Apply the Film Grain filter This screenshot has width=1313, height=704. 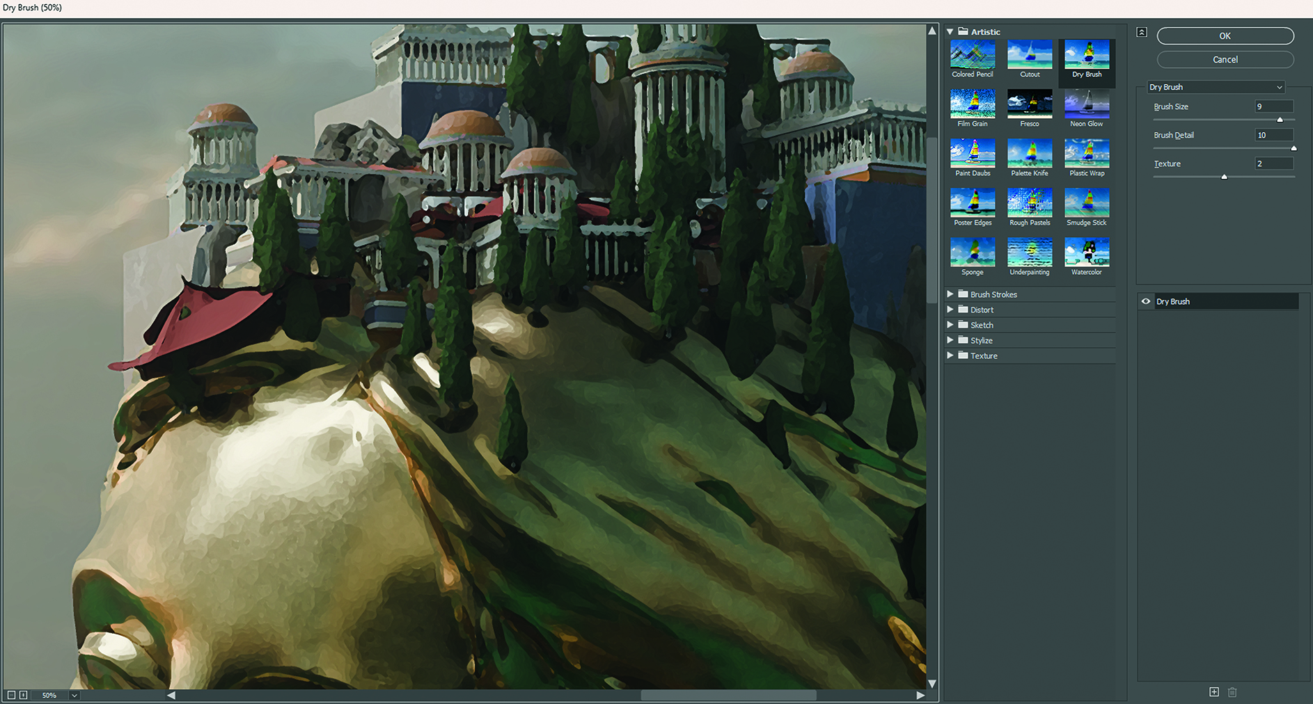click(972, 104)
